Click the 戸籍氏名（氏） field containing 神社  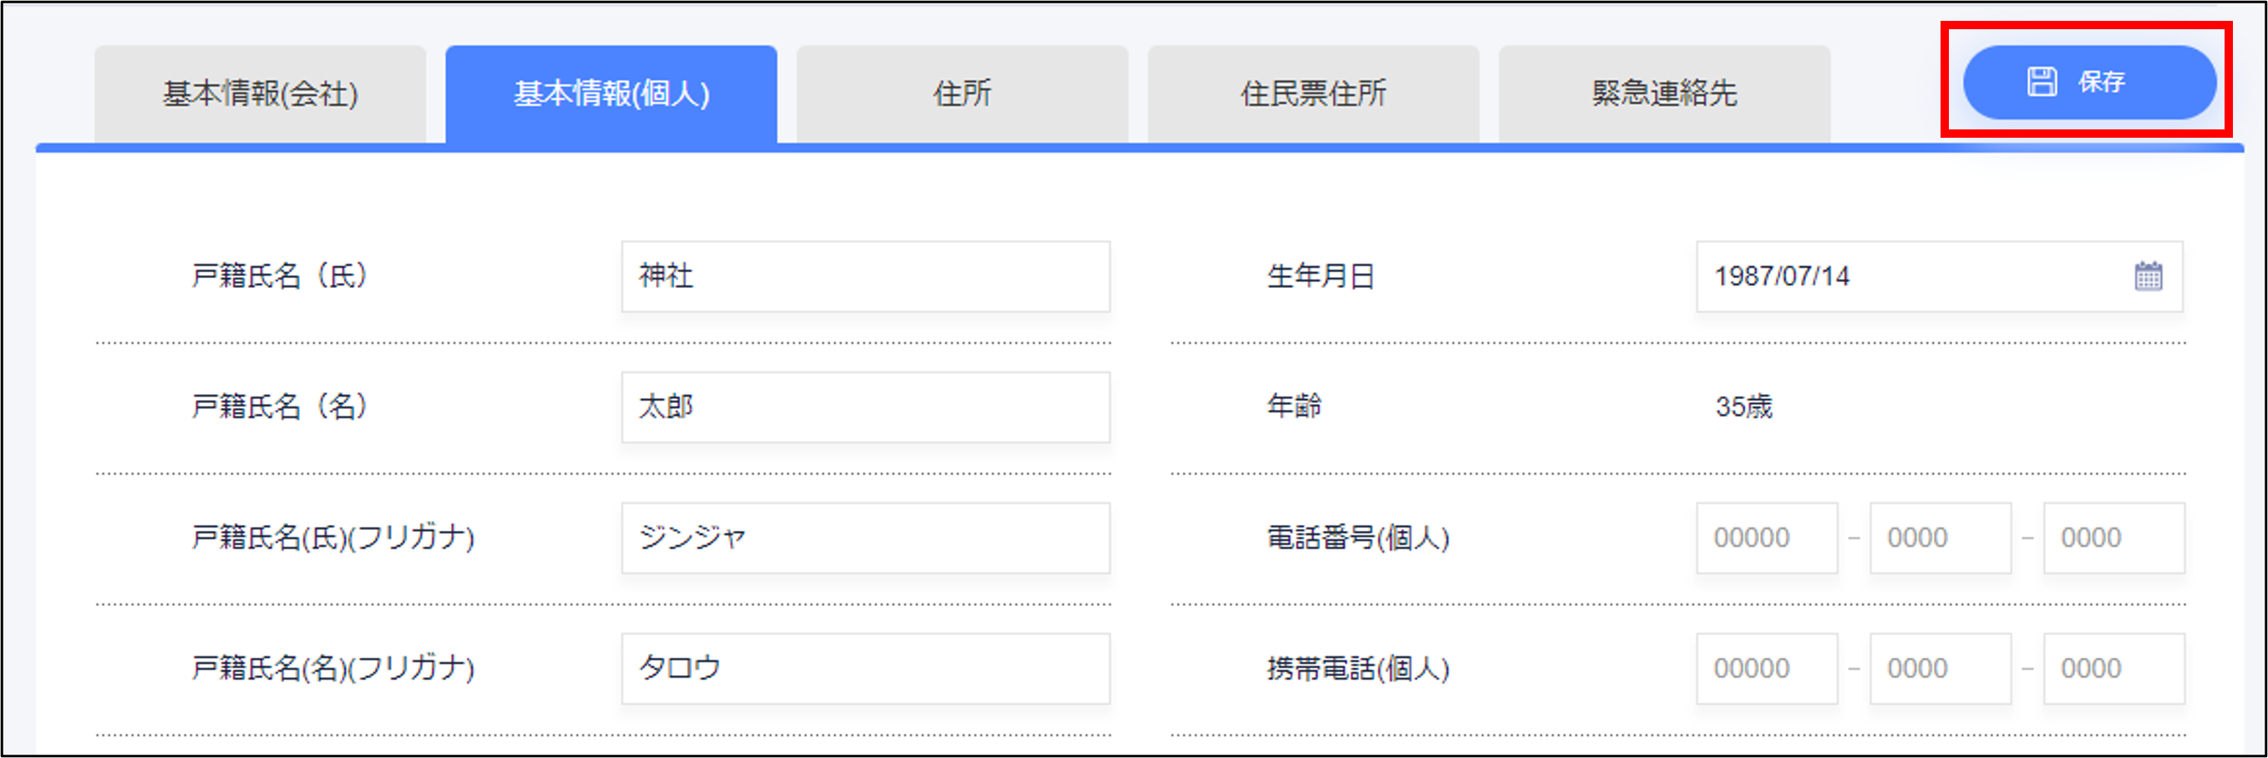pos(865,276)
